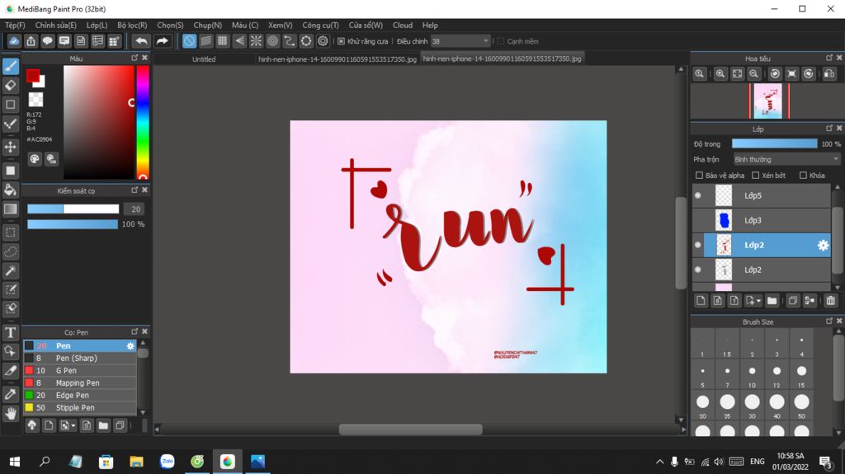Click the Độ trong layer opacity slider

774,143
